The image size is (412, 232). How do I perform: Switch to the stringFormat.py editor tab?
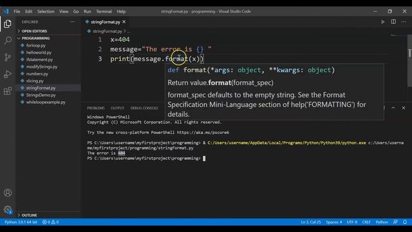(x=105, y=22)
